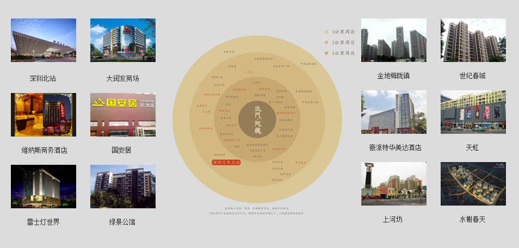This screenshot has height=248, width=519.
Task: Open the 上河坊 street photo
Action: tap(393, 184)
